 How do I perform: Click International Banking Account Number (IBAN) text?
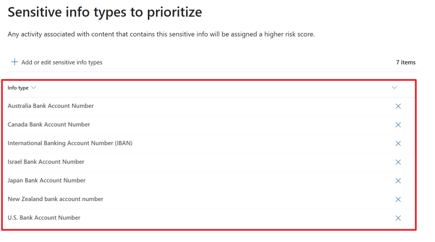(70, 143)
